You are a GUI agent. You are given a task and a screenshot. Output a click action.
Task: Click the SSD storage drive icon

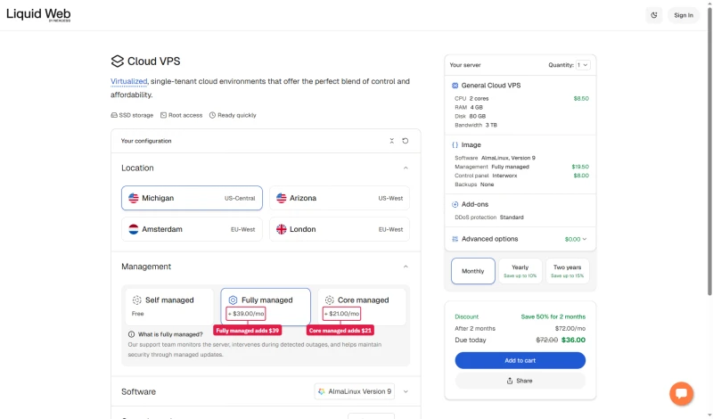point(114,115)
